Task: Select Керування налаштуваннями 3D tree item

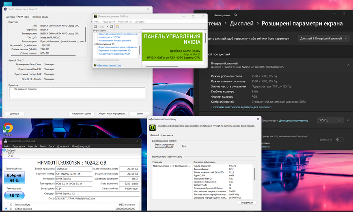Action: tap(114, 51)
